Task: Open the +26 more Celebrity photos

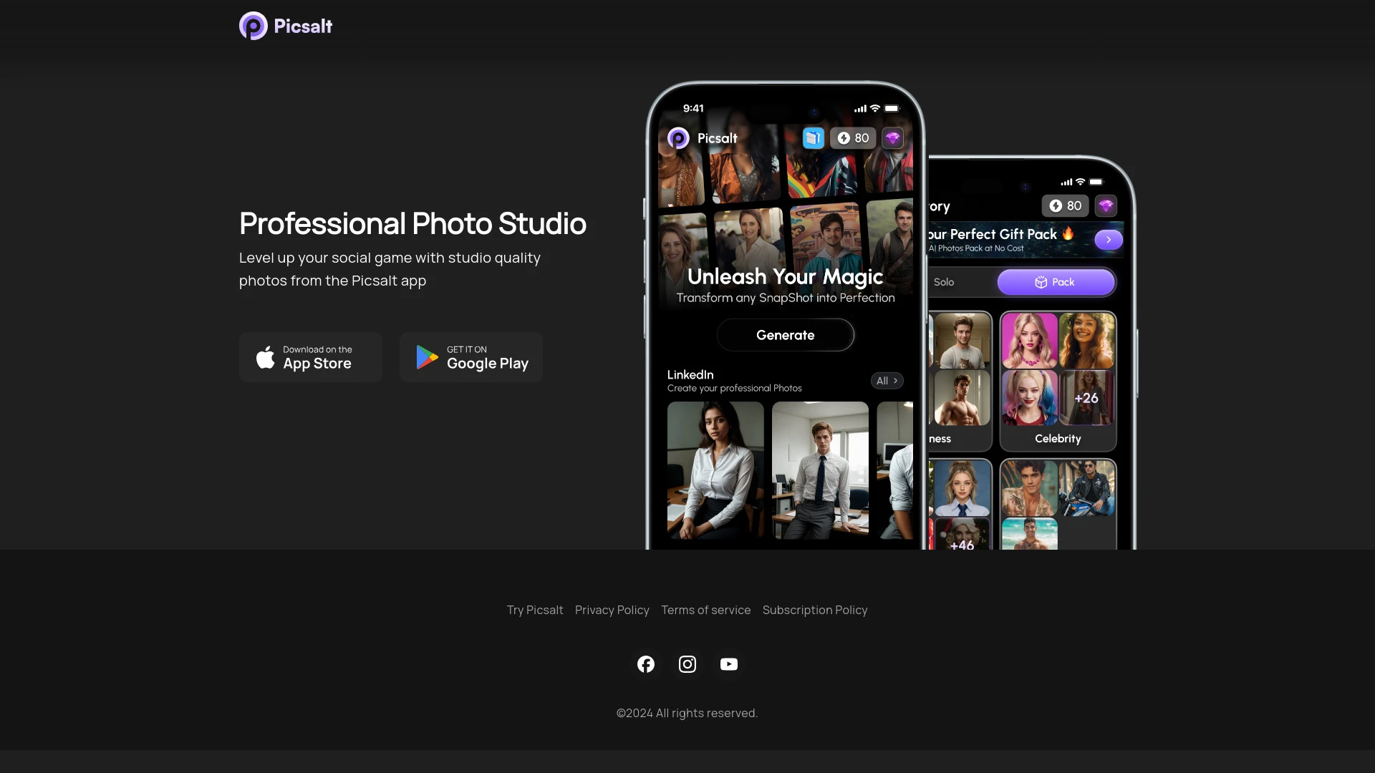Action: tap(1086, 398)
